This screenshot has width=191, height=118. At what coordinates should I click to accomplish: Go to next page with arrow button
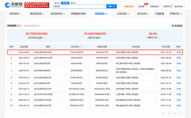(x=180, y=113)
